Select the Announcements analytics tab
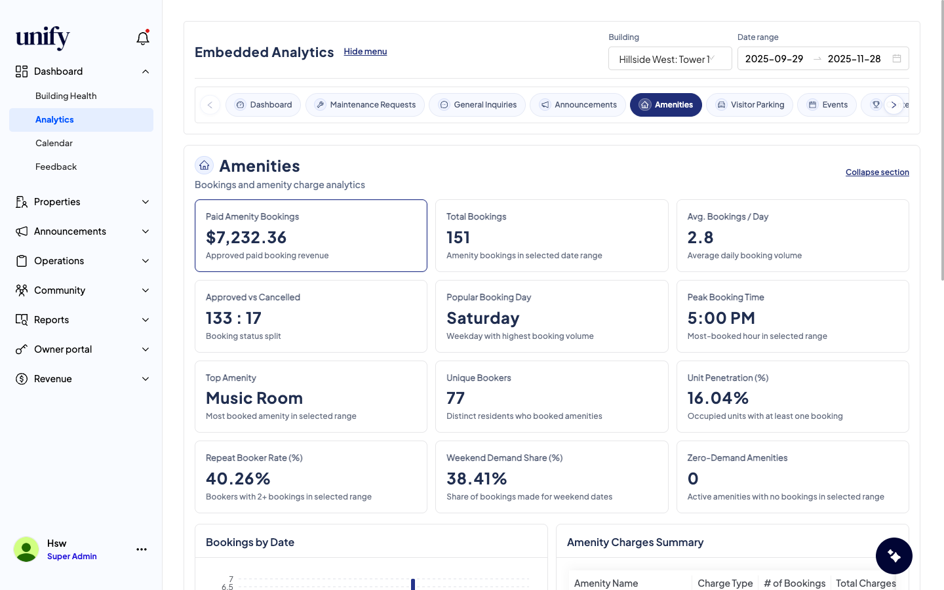The image size is (944, 590). [578, 105]
